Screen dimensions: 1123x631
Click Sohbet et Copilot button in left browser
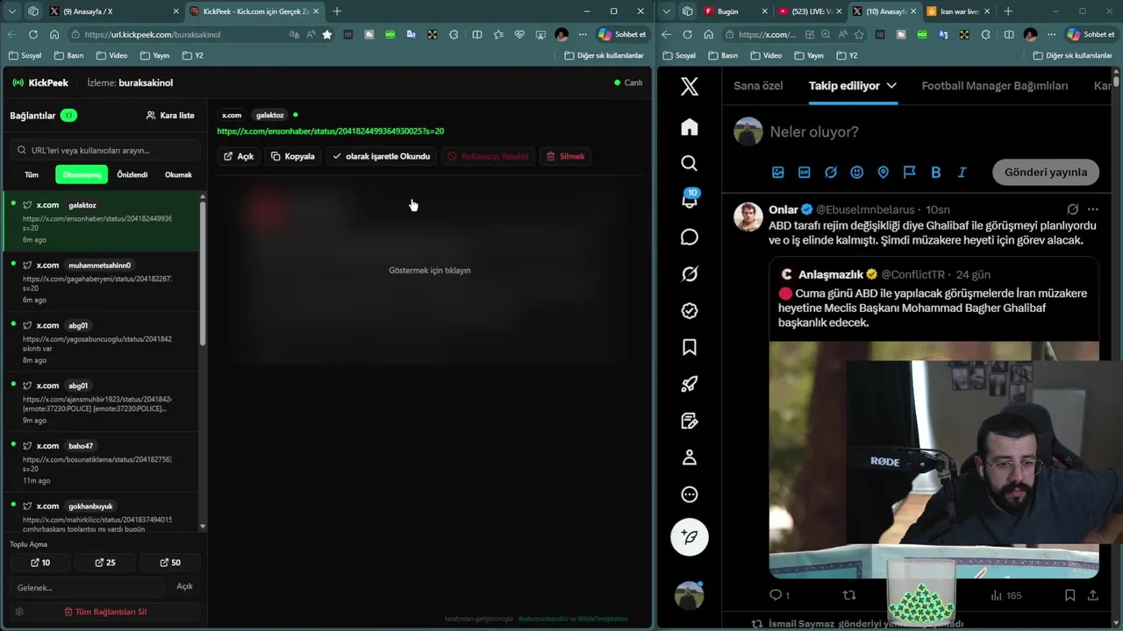point(622,34)
